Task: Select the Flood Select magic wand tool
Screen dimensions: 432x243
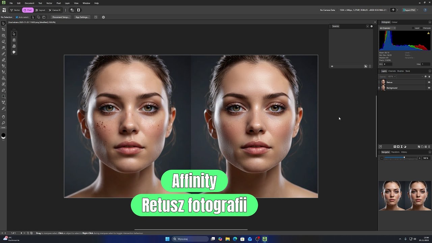Action: tap(3, 48)
